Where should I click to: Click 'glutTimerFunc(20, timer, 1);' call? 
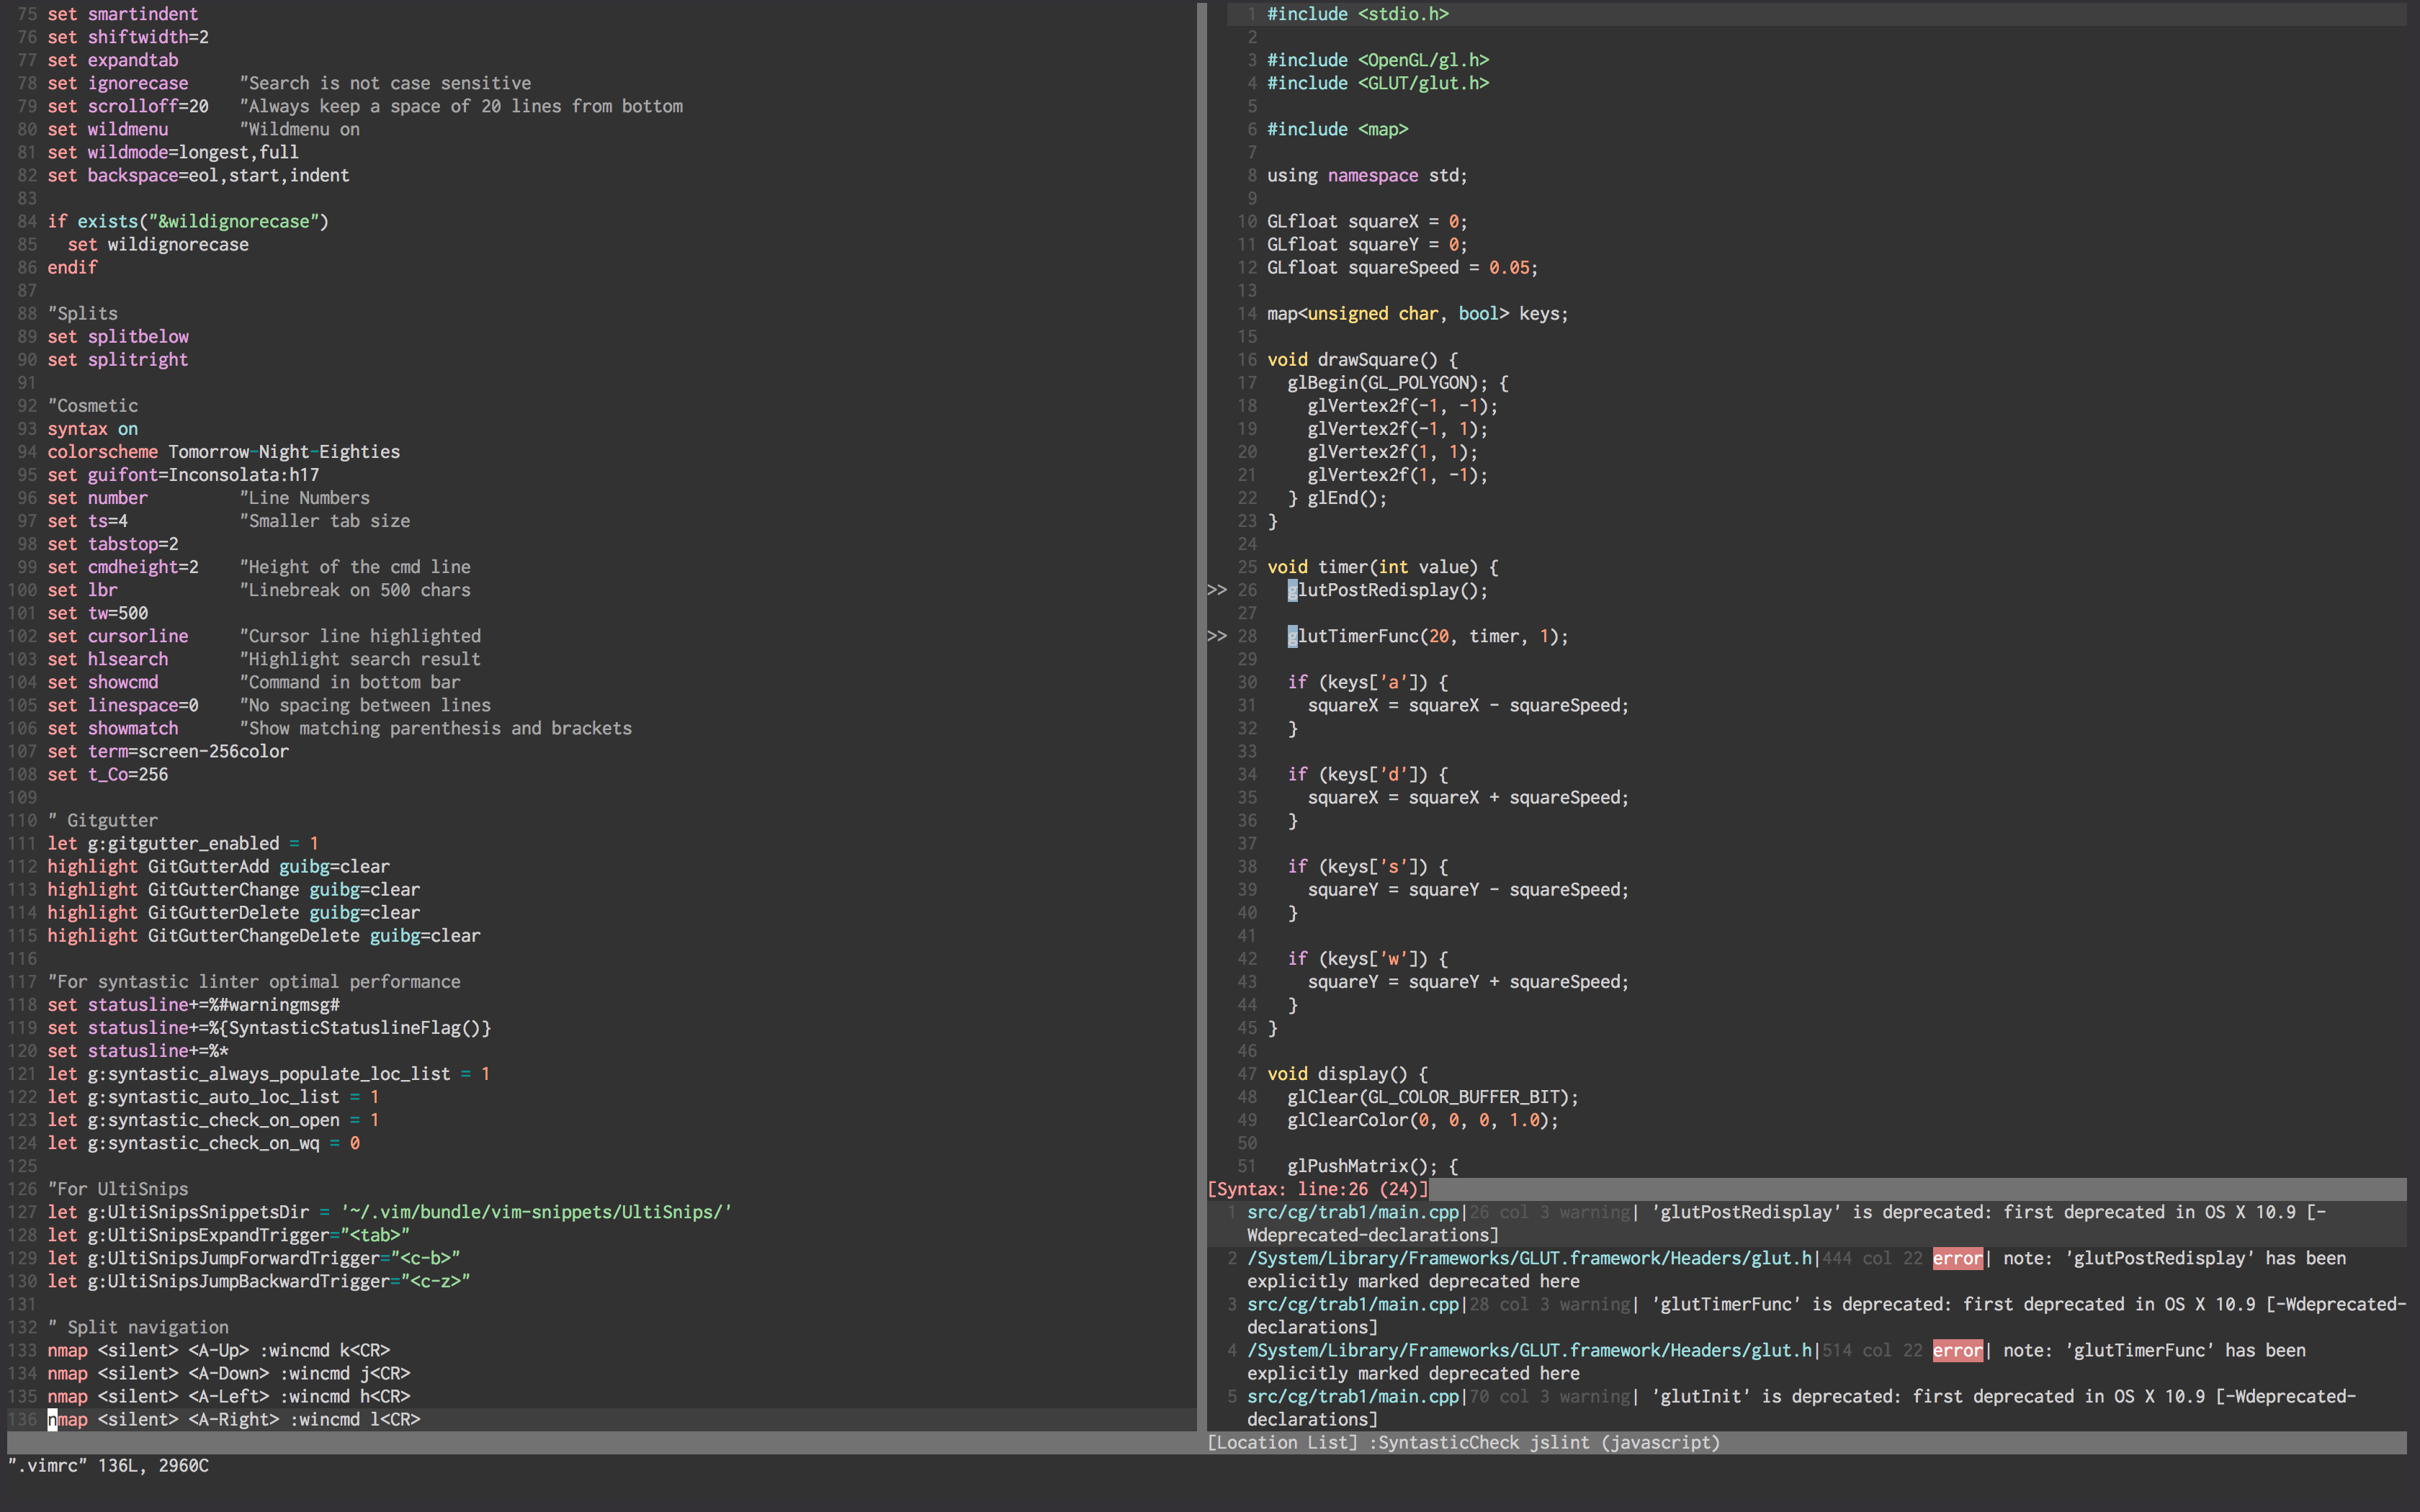coord(1428,636)
